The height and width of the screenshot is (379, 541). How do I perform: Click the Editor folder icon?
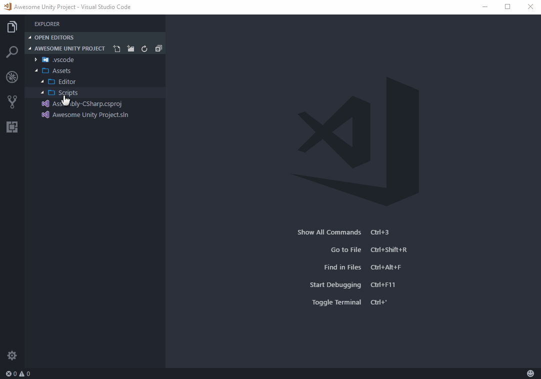(x=51, y=82)
